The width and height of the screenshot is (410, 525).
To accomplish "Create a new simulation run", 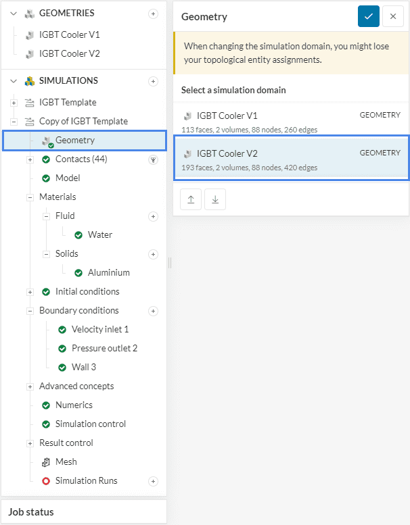I will 153,481.
